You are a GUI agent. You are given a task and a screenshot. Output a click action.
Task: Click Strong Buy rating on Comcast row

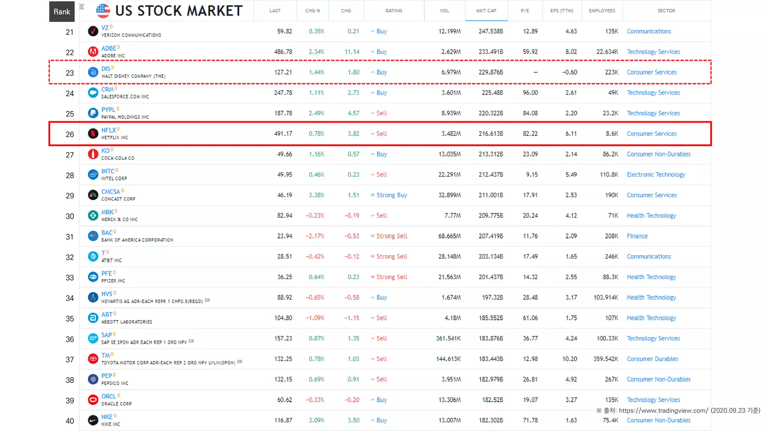click(391, 195)
